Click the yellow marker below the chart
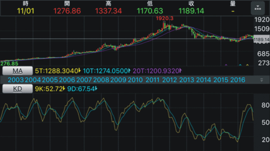This screenshot has height=151, width=270. pyautogui.click(x=247, y=65)
